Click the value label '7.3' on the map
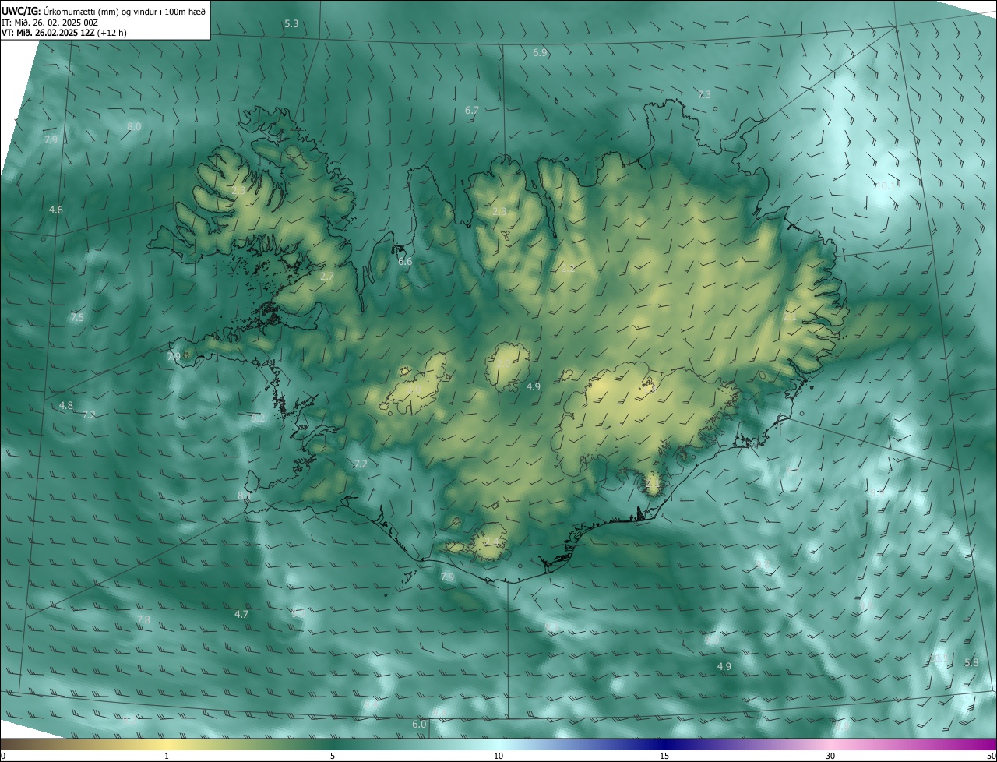Screen dimensions: 997x762 click(x=703, y=95)
